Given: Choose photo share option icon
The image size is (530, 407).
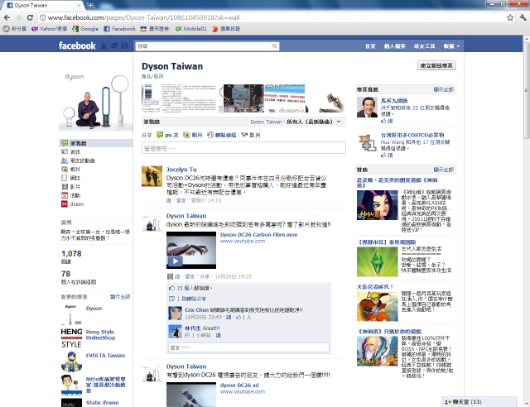Looking at the screenshot, I should pyautogui.click(x=186, y=135).
